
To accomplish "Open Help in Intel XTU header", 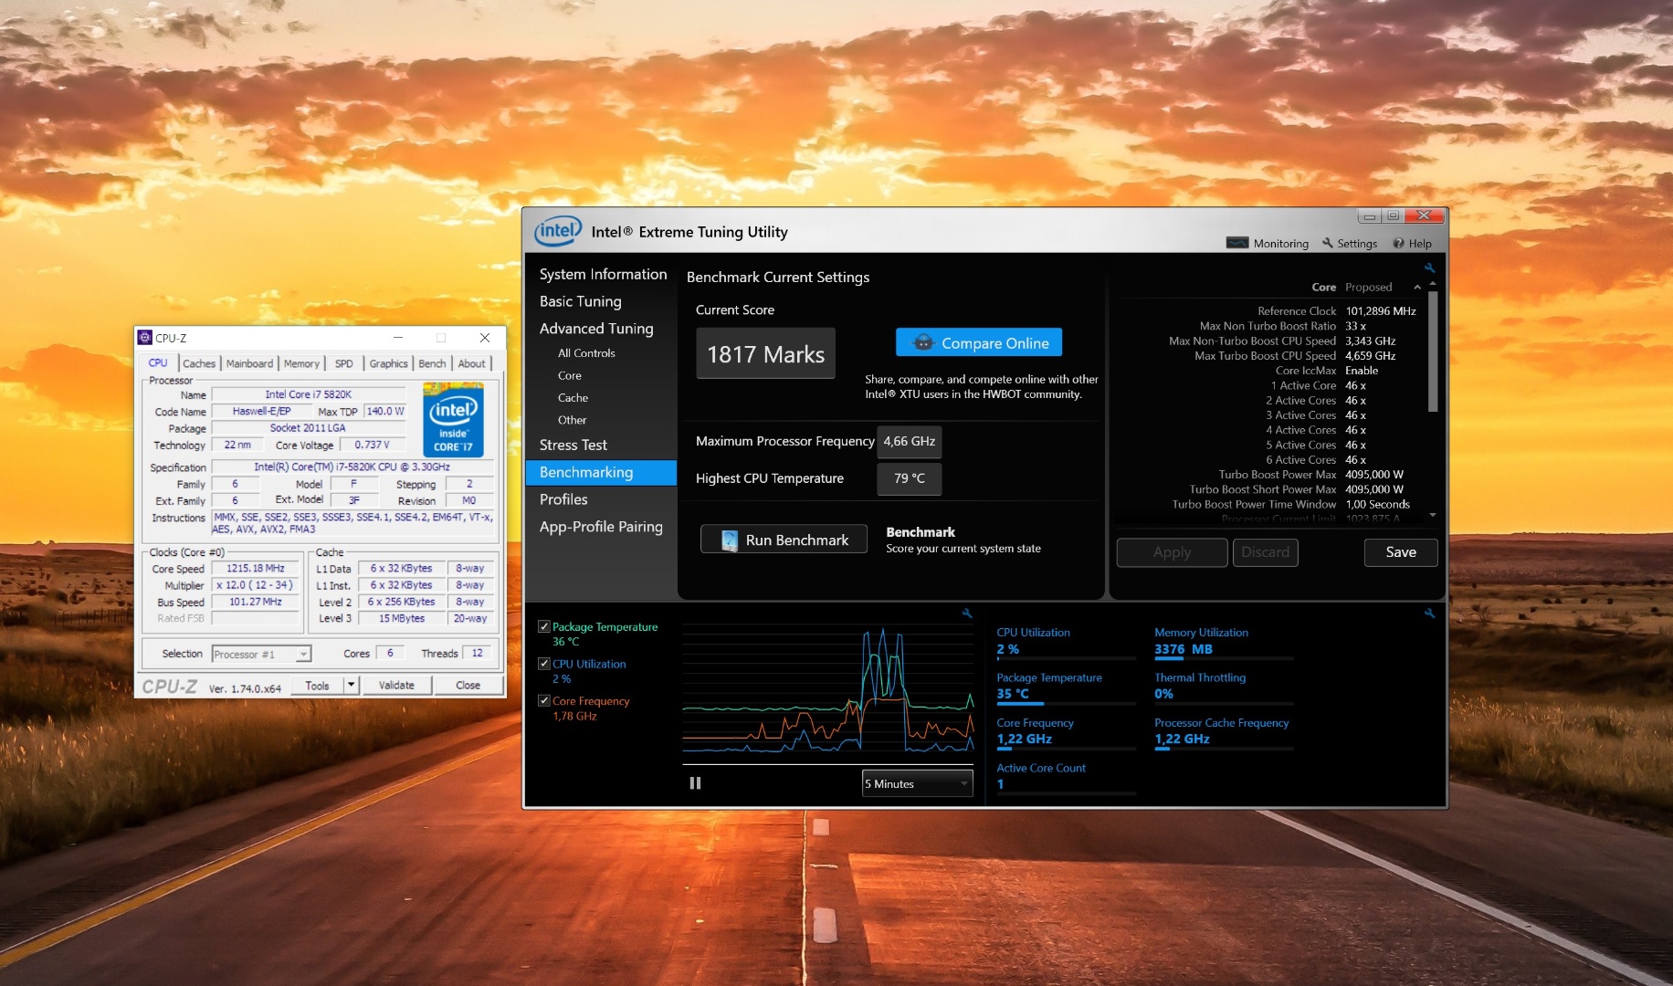I will point(1412,243).
